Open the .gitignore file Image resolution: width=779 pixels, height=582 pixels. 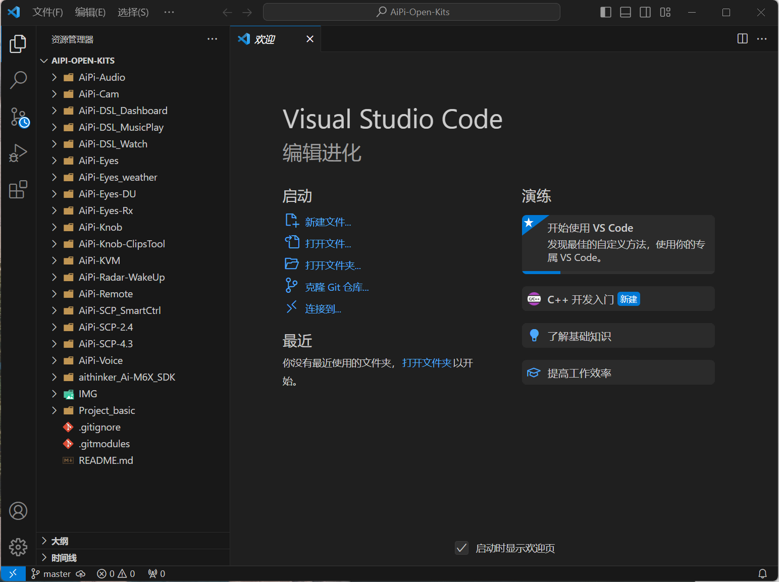(133, 427)
